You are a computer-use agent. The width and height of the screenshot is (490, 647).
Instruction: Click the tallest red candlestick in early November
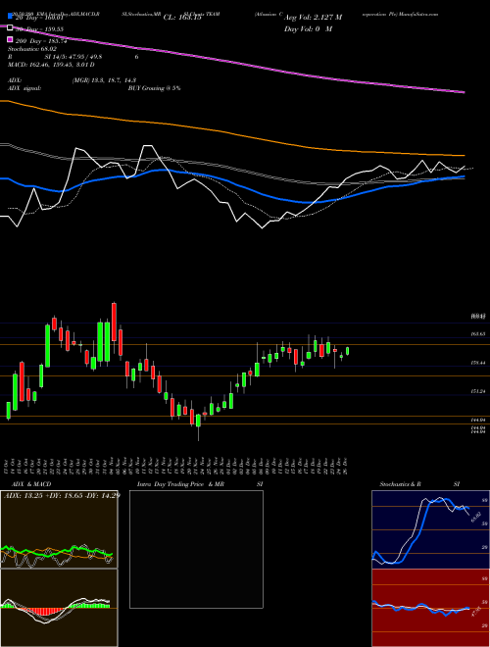(114, 322)
